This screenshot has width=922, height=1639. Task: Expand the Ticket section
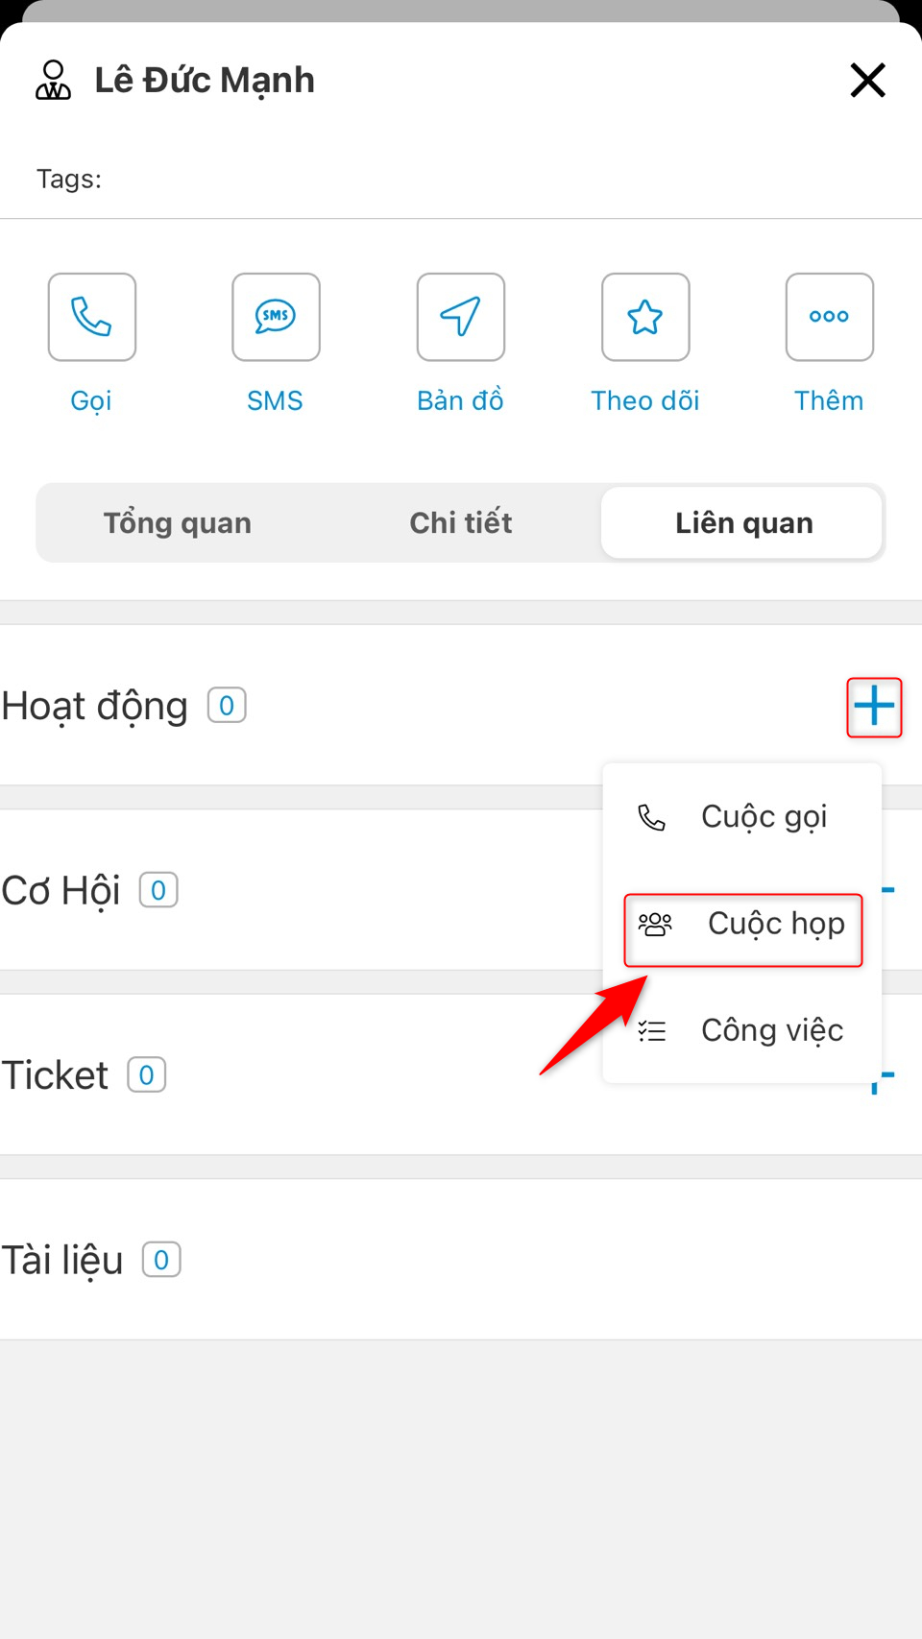56,1075
